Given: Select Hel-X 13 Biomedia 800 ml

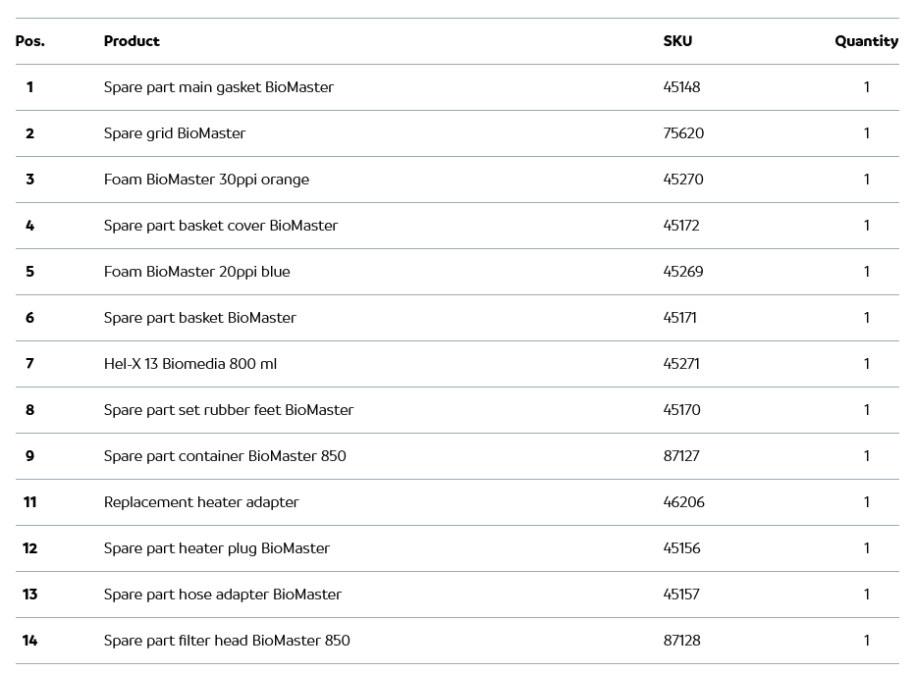Looking at the screenshot, I should coord(190,364).
